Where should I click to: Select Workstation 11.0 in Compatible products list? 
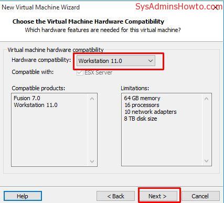point(36,105)
